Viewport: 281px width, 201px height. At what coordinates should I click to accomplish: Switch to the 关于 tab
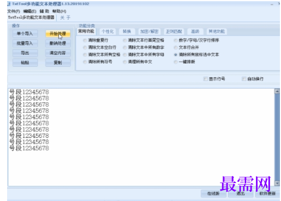65,17
